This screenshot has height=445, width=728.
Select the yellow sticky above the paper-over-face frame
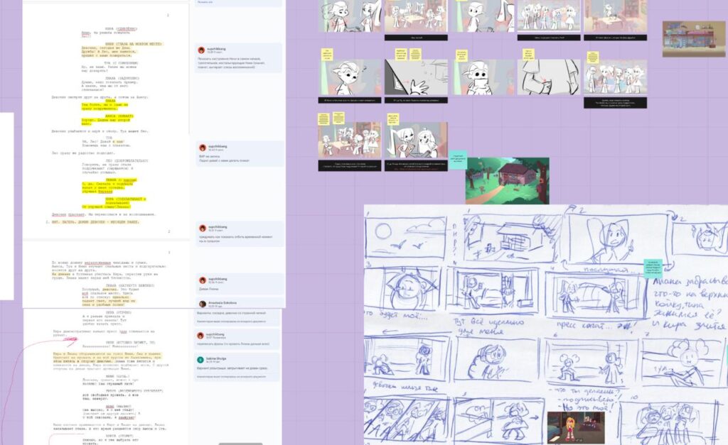[461, 55]
